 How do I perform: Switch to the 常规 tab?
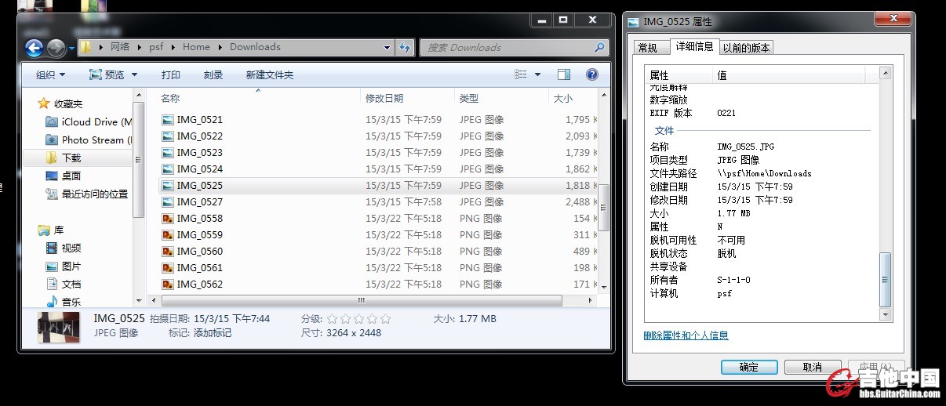coord(648,48)
